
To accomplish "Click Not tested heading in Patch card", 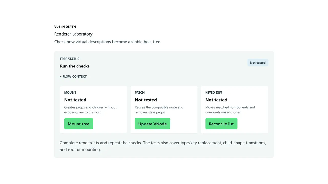I will [146, 100].
